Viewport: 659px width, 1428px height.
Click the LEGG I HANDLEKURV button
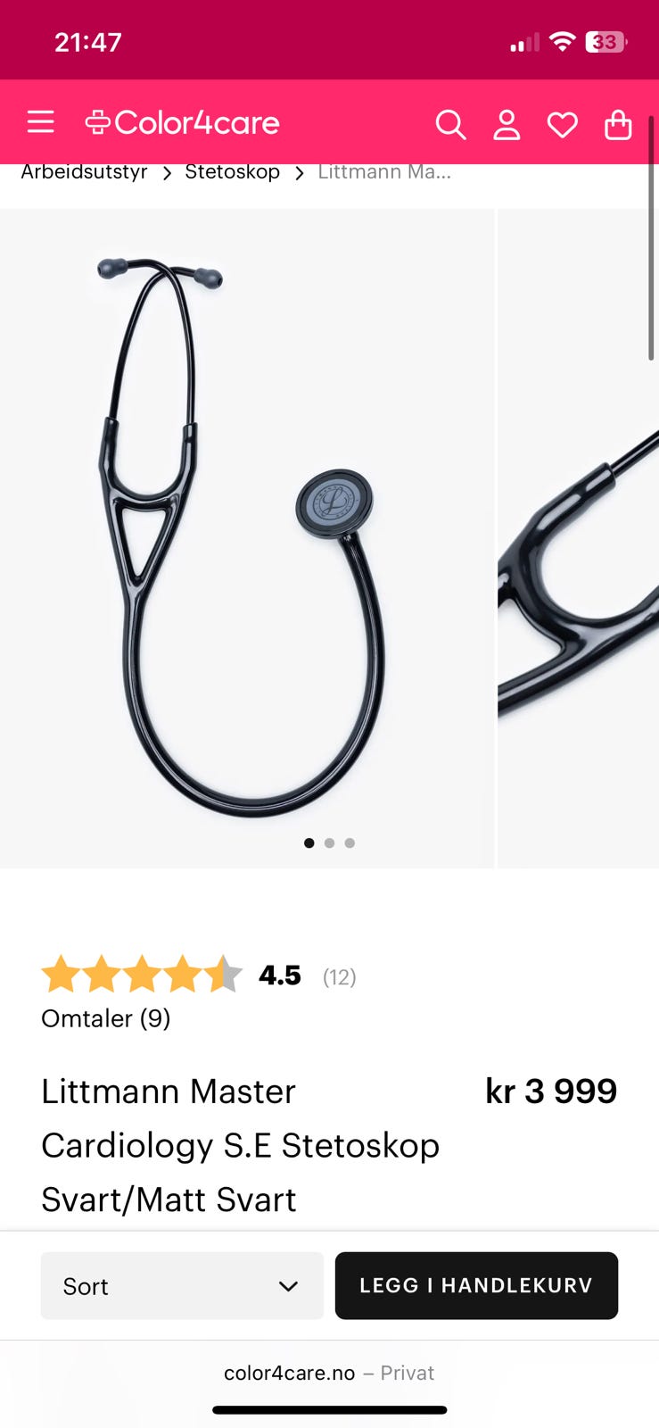(476, 1285)
